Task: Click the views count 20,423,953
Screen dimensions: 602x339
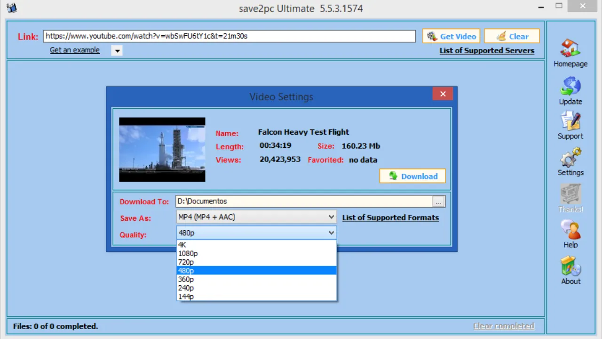Action: coord(280,160)
